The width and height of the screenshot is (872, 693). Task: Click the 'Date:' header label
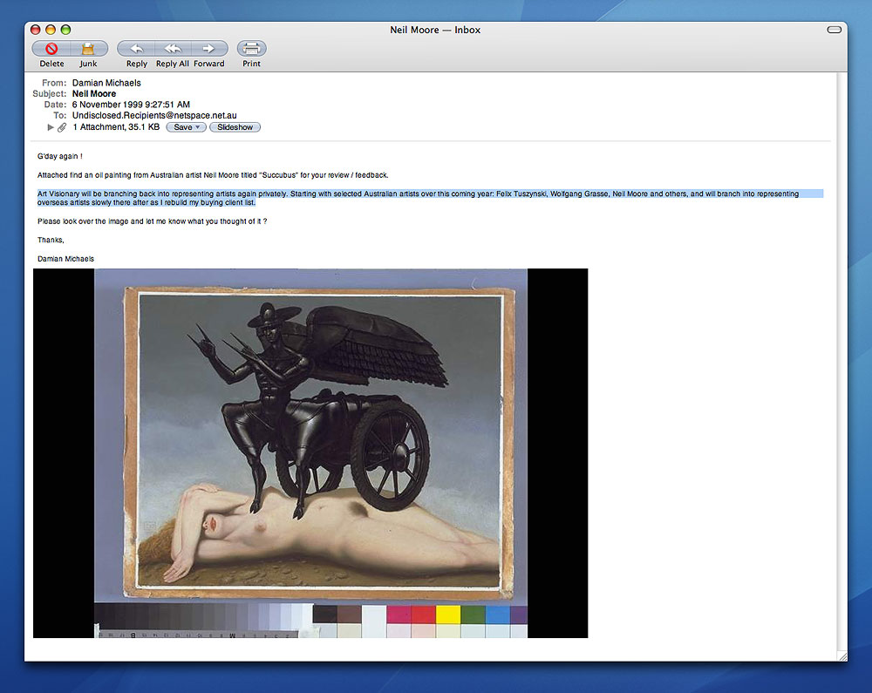click(x=55, y=105)
